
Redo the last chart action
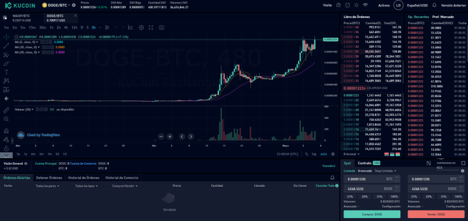tap(123, 27)
